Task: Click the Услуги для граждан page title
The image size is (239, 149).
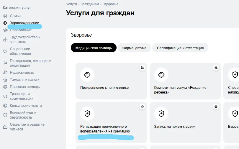Action: [100, 13]
